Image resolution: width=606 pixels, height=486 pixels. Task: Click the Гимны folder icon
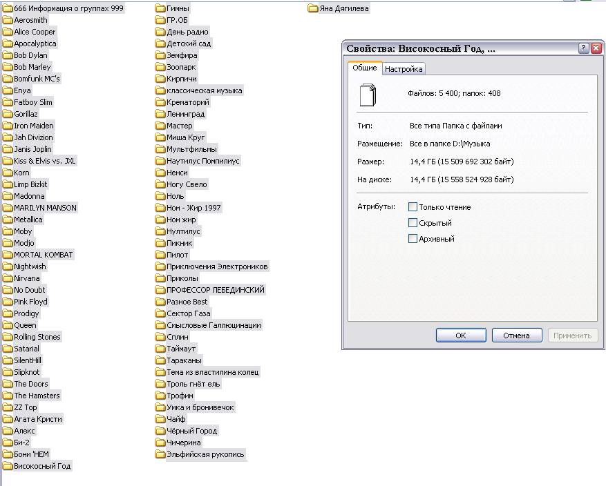(160, 8)
